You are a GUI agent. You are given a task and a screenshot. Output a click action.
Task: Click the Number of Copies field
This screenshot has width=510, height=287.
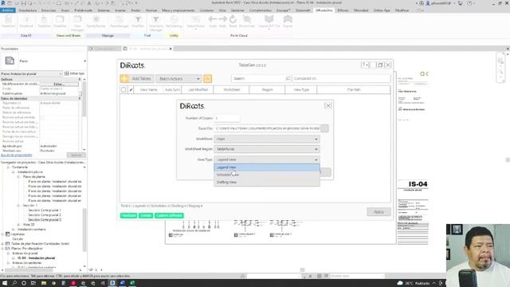click(x=226, y=118)
